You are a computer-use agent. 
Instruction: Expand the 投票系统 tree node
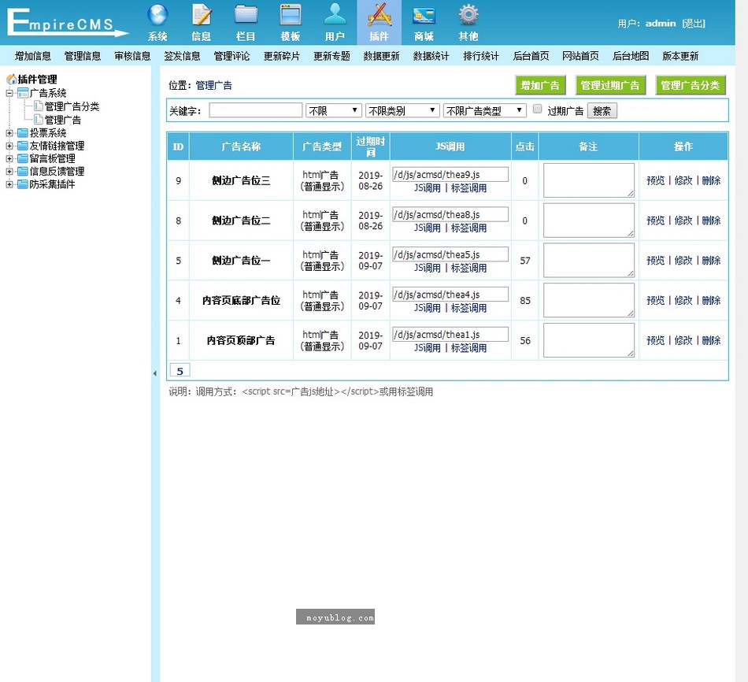(x=9, y=133)
